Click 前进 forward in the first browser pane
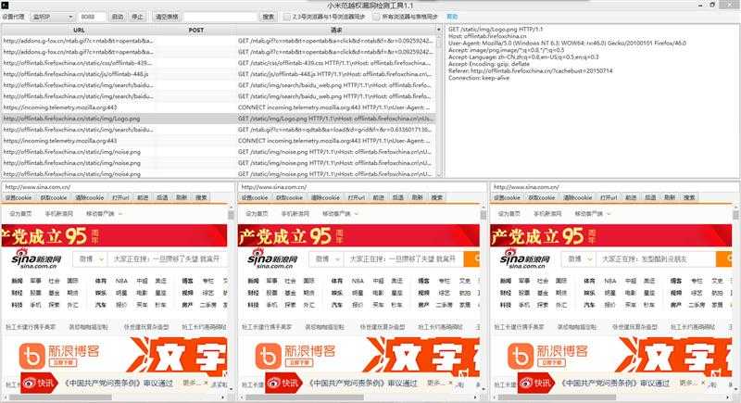Image resolution: width=741 pixels, height=403 pixels. [x=143, y=197]
